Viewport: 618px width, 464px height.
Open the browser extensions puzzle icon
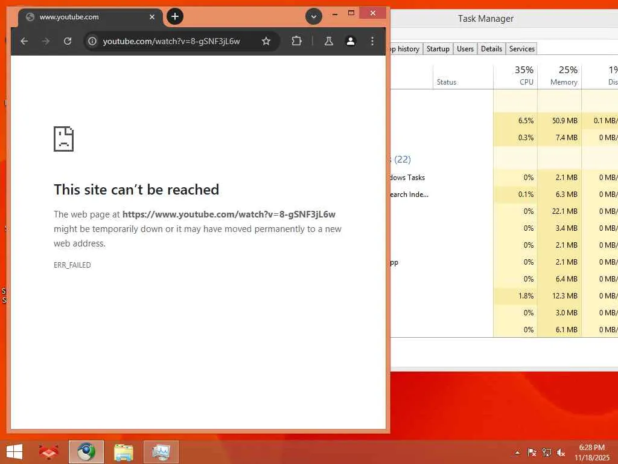[x=296, y=41]
